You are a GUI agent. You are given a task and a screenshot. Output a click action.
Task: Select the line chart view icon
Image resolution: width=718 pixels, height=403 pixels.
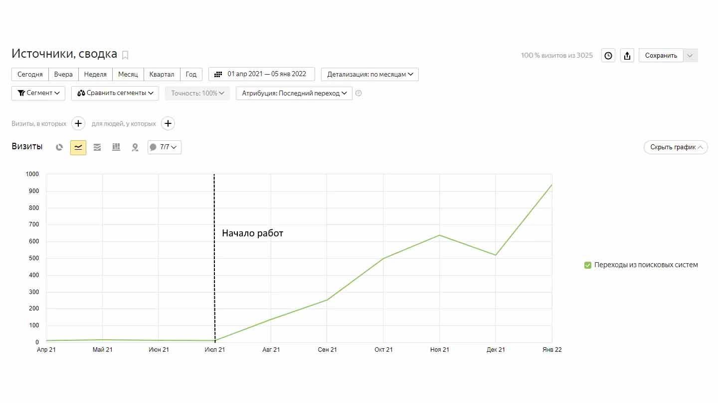78,147
